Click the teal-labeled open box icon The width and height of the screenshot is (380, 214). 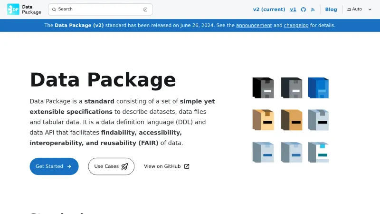pos(318,152)
